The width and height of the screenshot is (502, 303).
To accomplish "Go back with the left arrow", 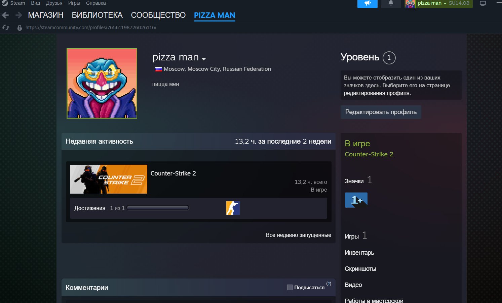I will pos(5,15).
